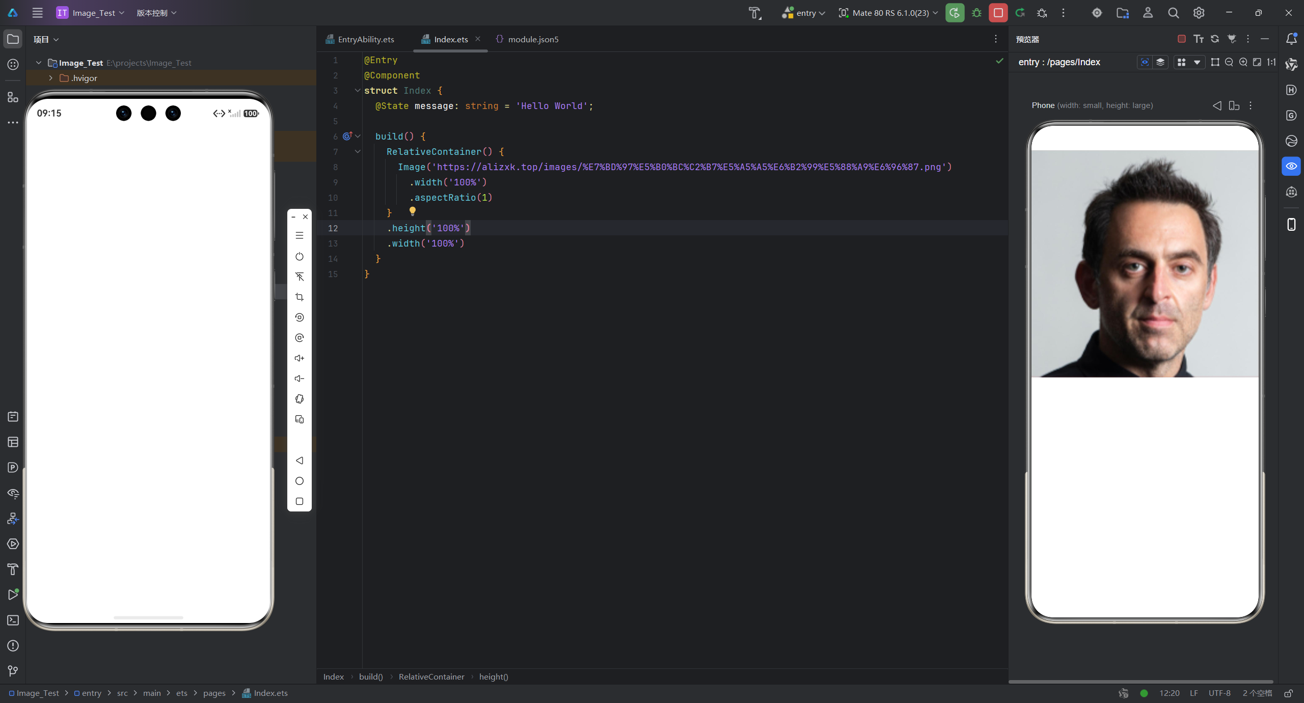Fold the struct Index block

click(x=358, y=90)
